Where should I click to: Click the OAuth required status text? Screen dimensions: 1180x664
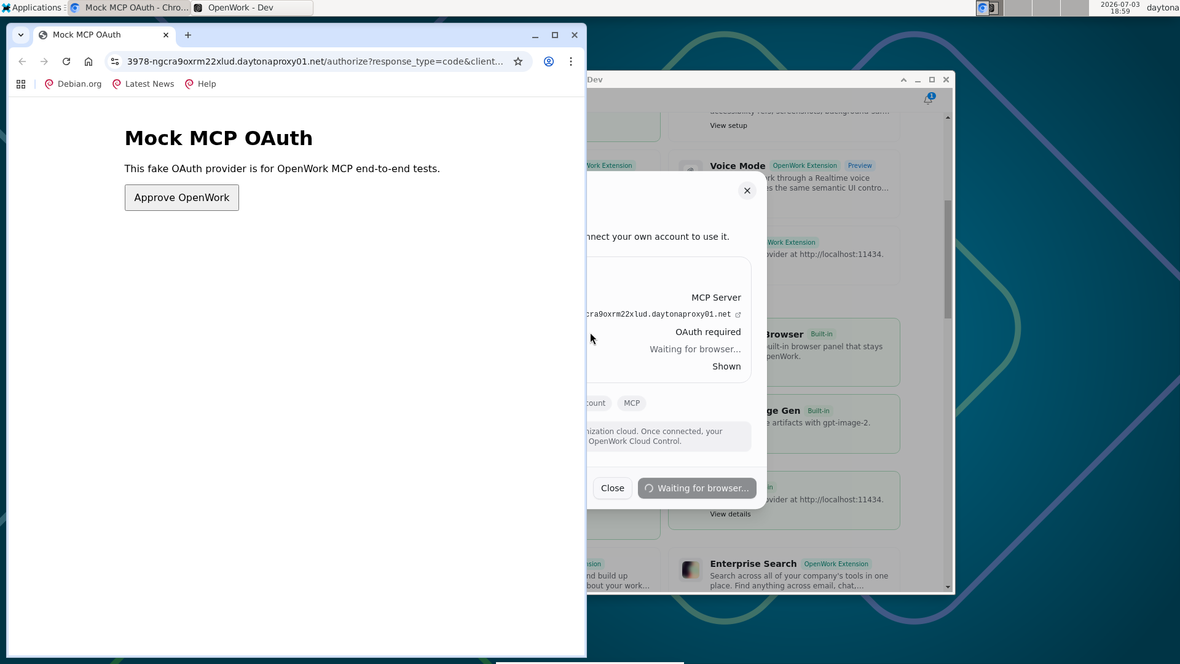(x=708, y=332)
